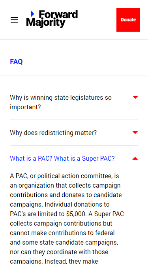Expand the state legislatures question arrow

point(135,97)
